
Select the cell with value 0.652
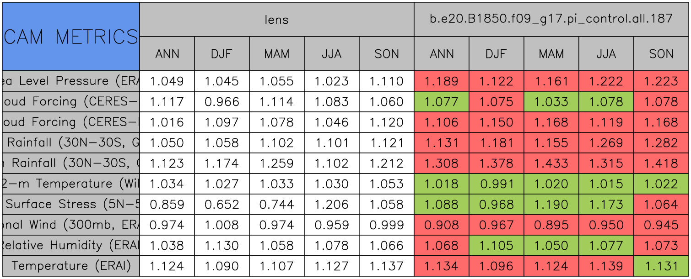click(221, 205)
